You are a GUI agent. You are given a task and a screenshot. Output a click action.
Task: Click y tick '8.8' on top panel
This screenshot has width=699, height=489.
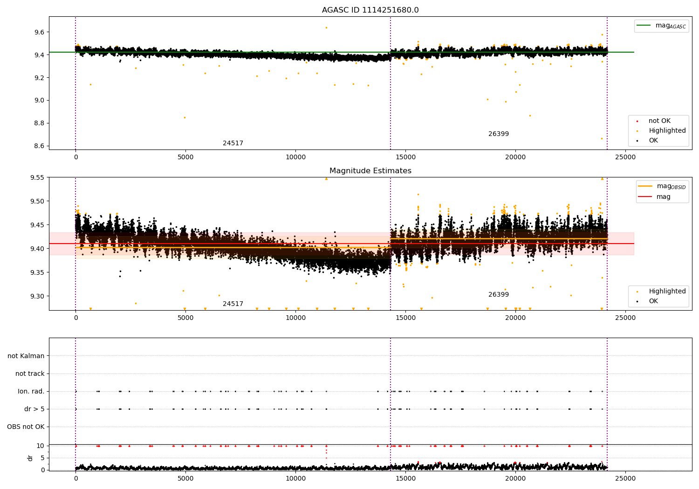tap(39, 123)
